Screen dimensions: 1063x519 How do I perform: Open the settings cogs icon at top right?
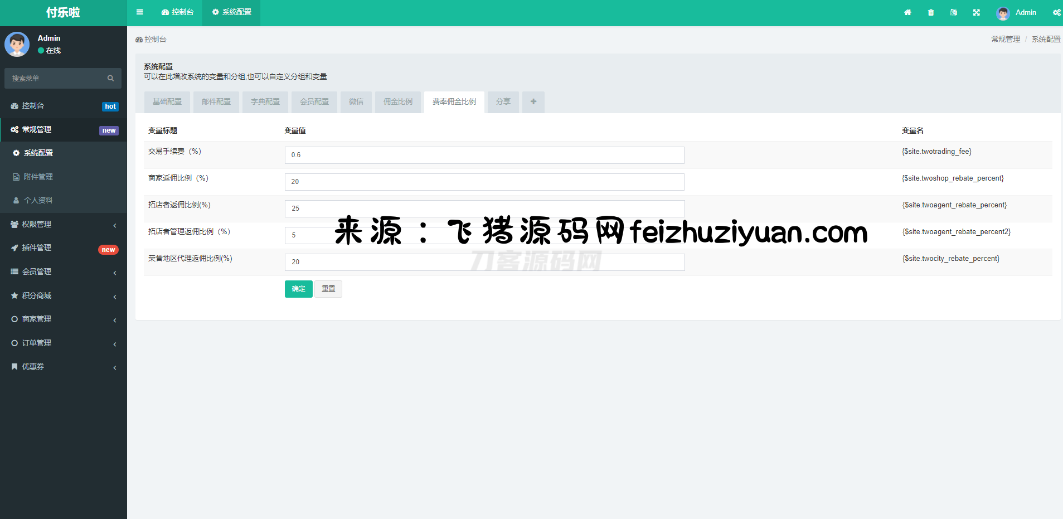coord(1056,12)
